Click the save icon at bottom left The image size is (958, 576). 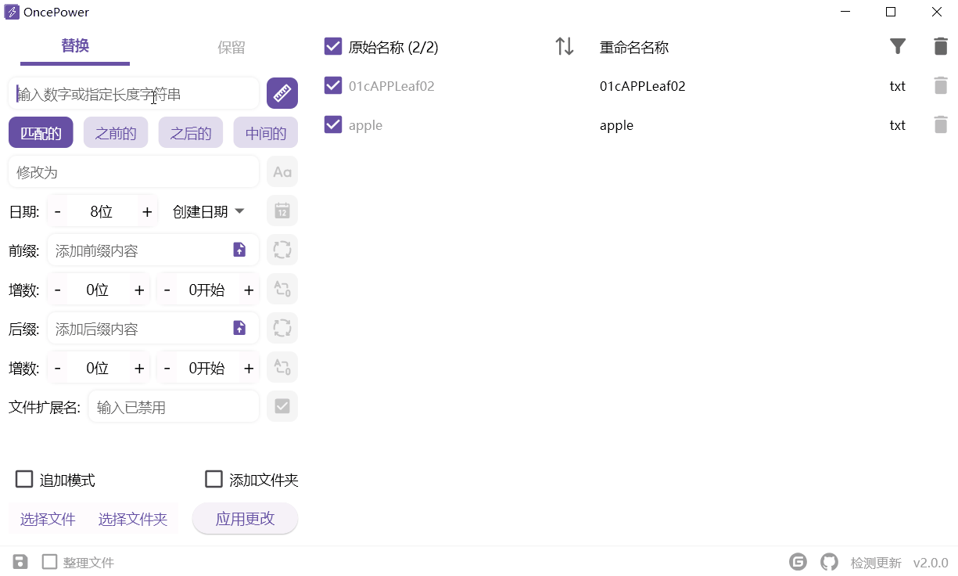tap(19, 561)
